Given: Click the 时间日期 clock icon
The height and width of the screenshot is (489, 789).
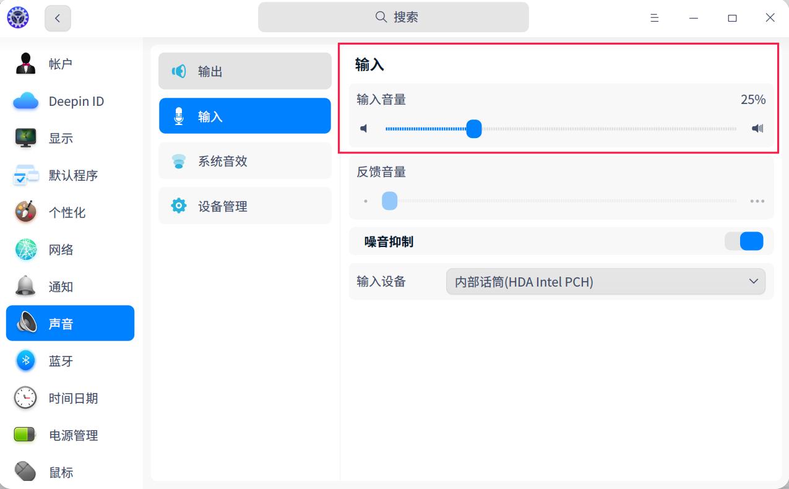Looking at the screenshot, I should 25,397.
